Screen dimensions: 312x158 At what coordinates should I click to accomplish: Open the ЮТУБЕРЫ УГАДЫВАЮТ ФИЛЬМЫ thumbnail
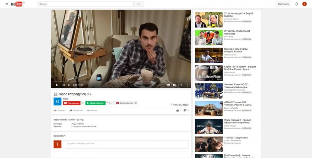click(209, 37)
